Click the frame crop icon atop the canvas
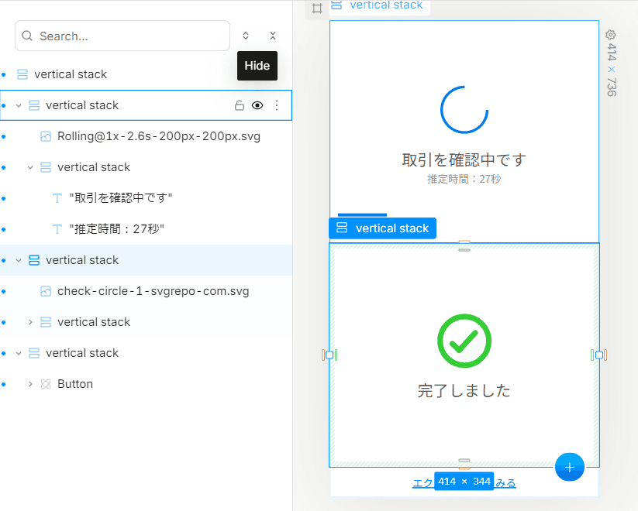638x511 pixels. 317,9
